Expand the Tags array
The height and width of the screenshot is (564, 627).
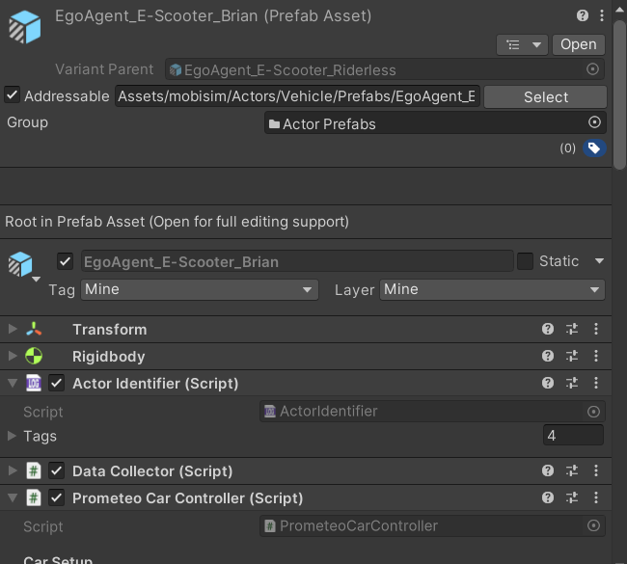coord(12,436)
